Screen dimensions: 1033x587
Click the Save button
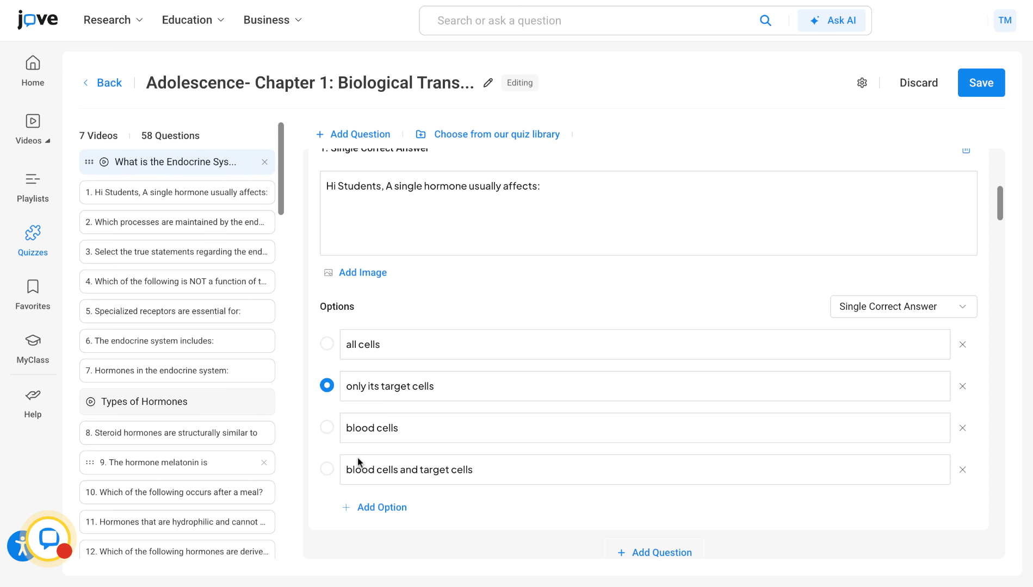[x=981, y=83]
